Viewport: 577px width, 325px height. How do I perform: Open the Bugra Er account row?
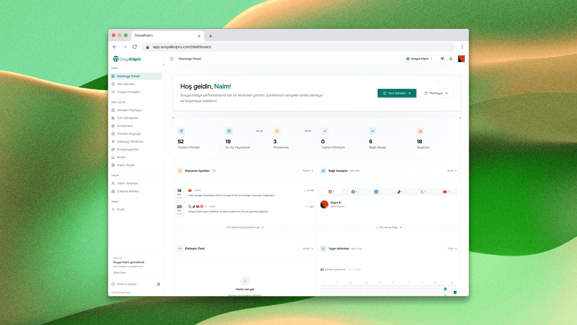[389, 204]
